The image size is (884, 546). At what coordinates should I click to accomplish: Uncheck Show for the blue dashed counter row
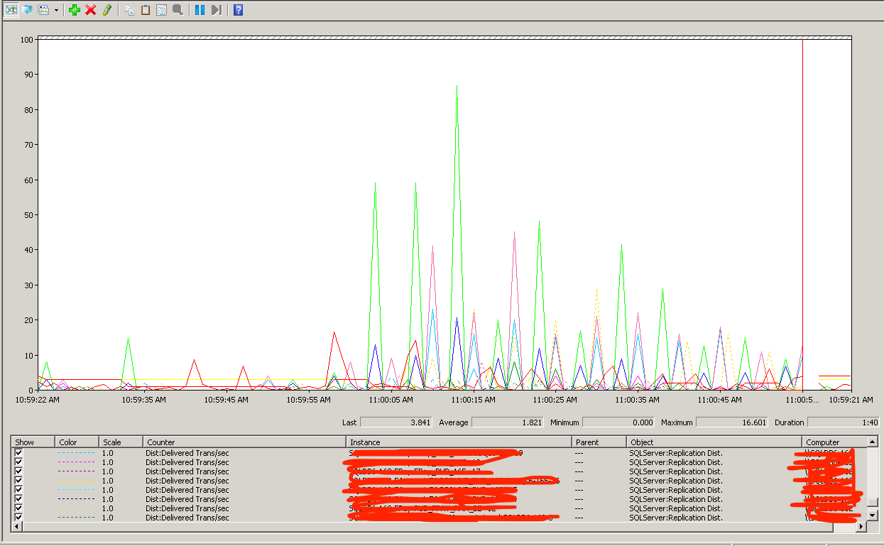tap(18, 498)
